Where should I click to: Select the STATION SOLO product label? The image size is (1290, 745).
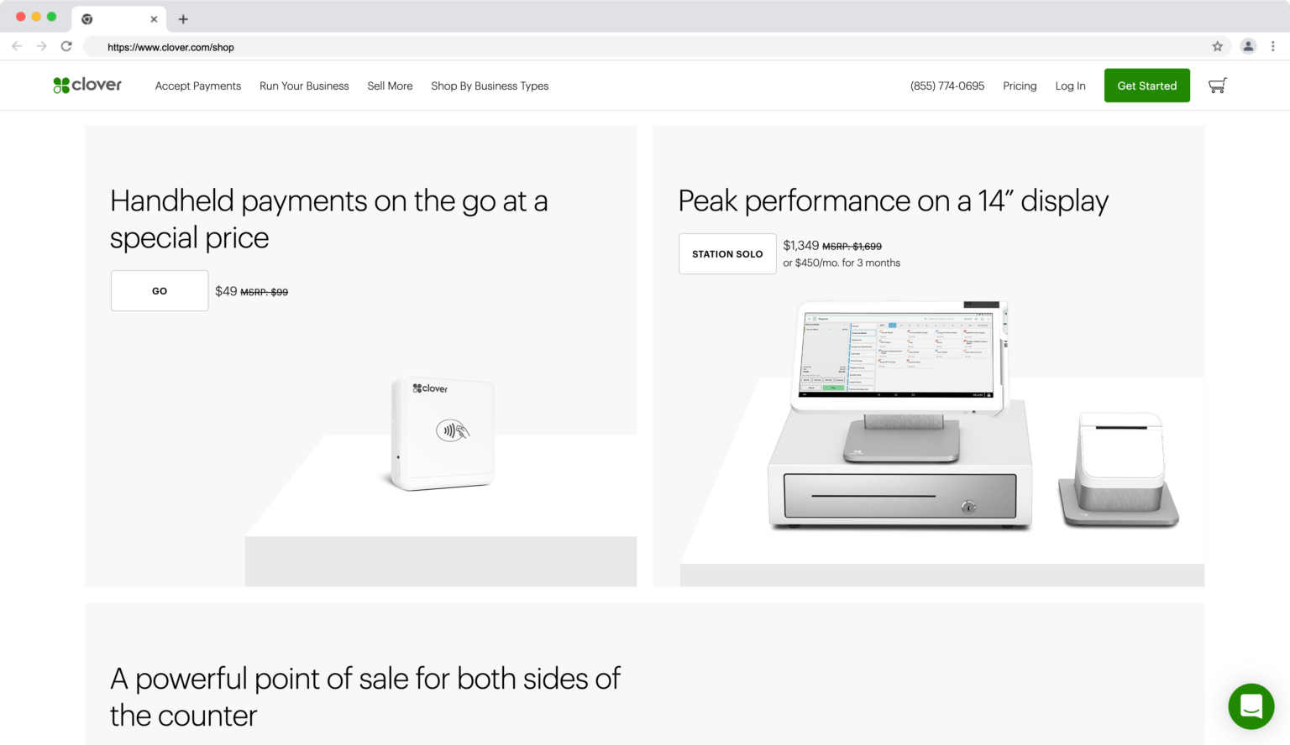(727, 253)
